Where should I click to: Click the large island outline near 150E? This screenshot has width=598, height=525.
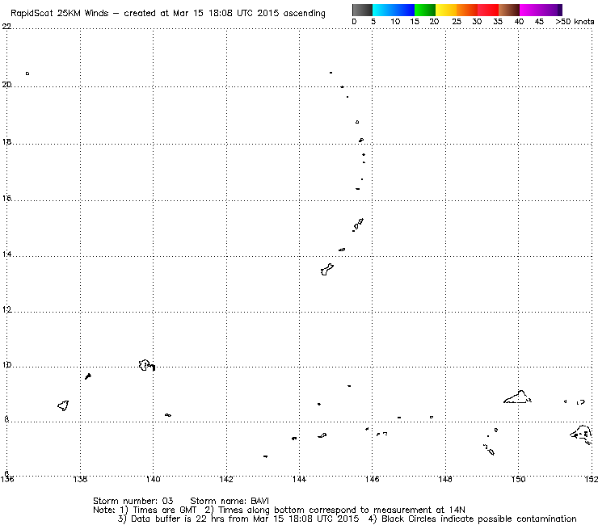[517, 397]
